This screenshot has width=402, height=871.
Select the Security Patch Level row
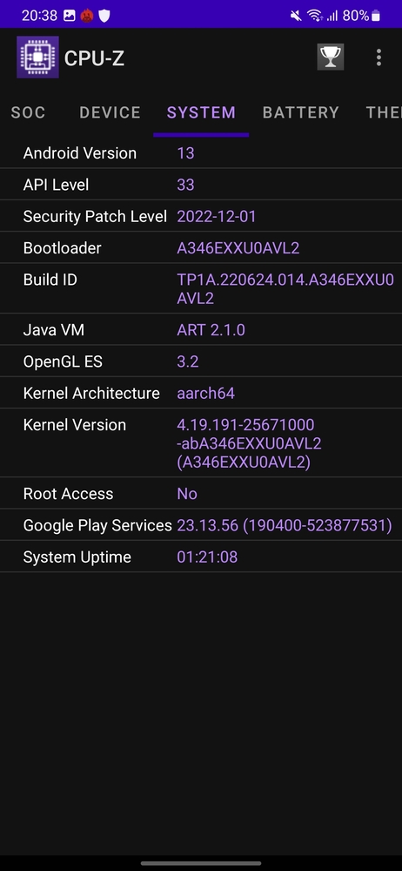point(201,216)
